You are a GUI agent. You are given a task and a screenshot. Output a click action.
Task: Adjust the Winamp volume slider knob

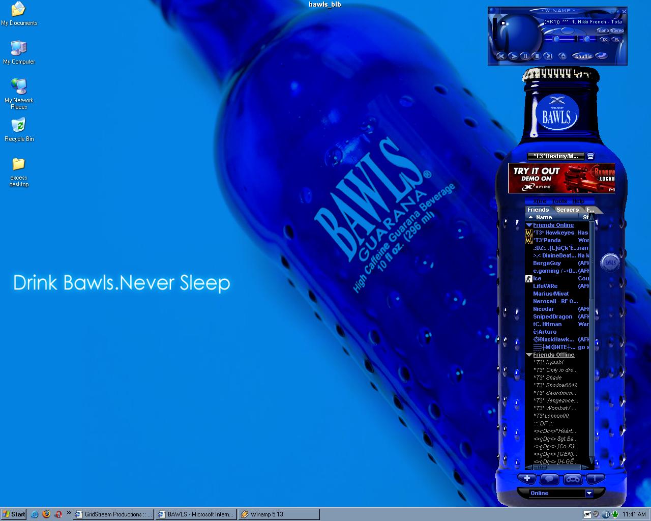[556, 39]
